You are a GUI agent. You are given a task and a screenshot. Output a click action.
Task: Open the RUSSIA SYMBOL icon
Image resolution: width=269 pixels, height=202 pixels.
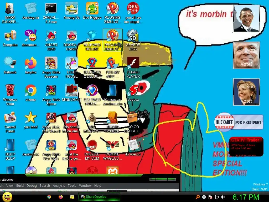coord(112,122)
